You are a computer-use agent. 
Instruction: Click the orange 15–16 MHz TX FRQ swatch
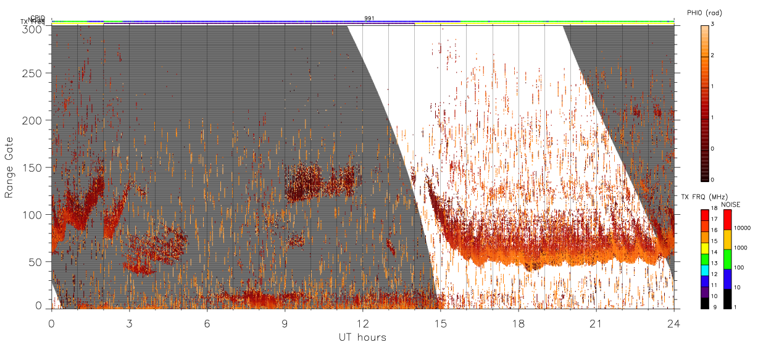point(705,236)
